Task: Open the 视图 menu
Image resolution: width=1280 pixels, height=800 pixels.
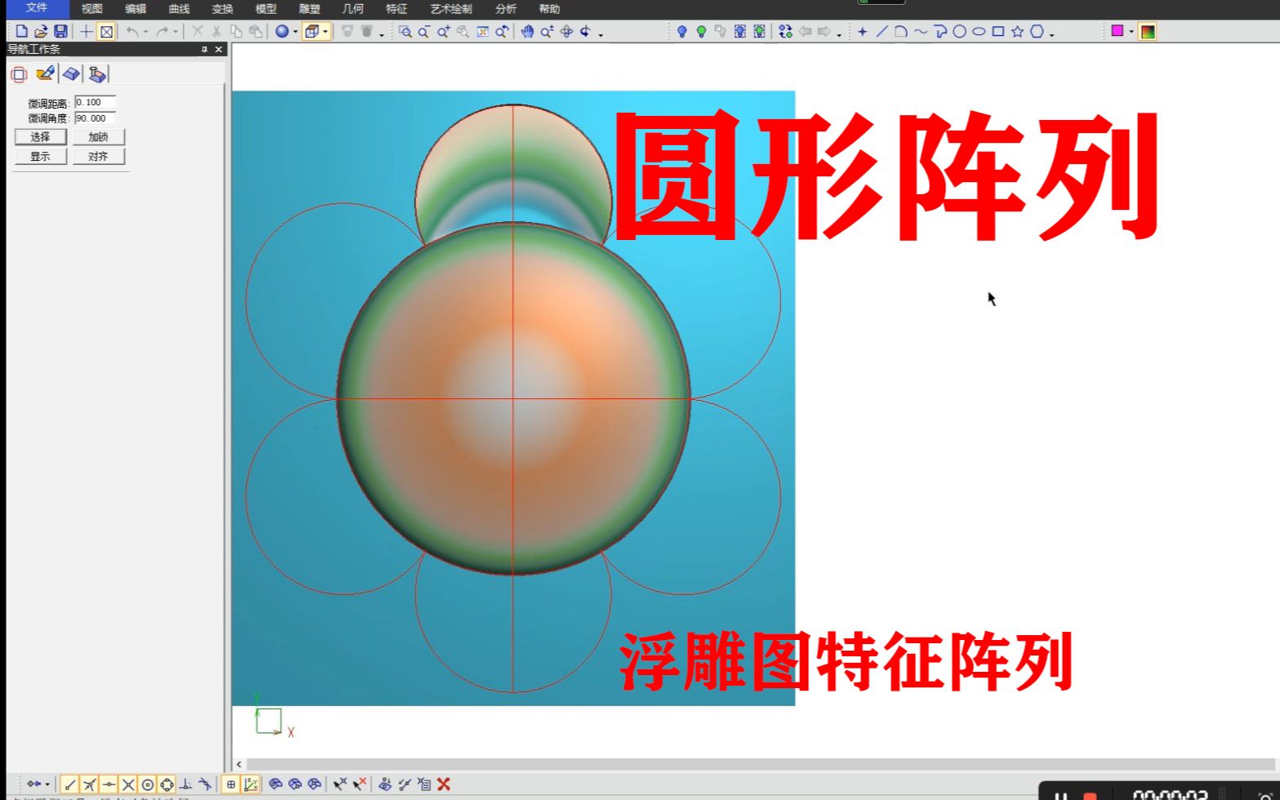Action: coord(92,9)
